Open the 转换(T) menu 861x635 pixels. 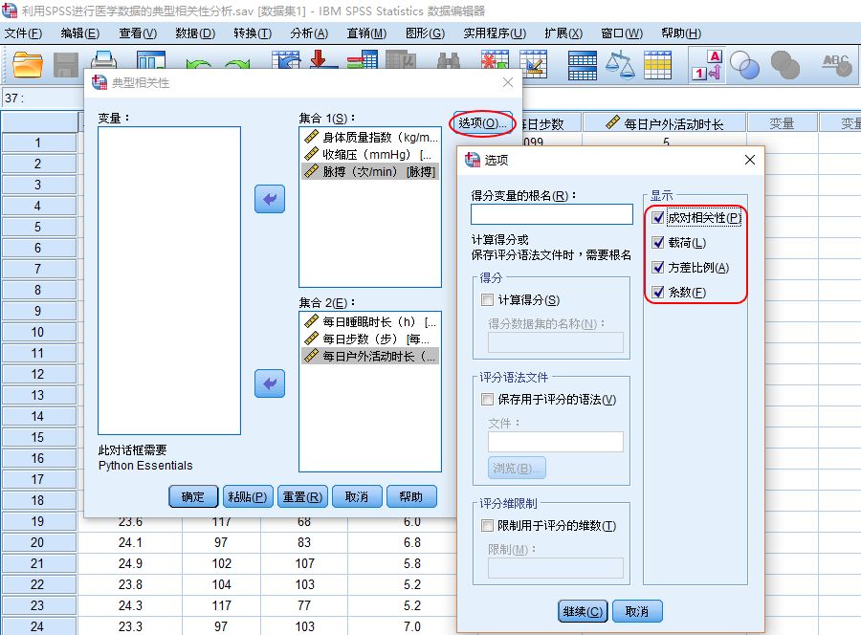[253, 33]
